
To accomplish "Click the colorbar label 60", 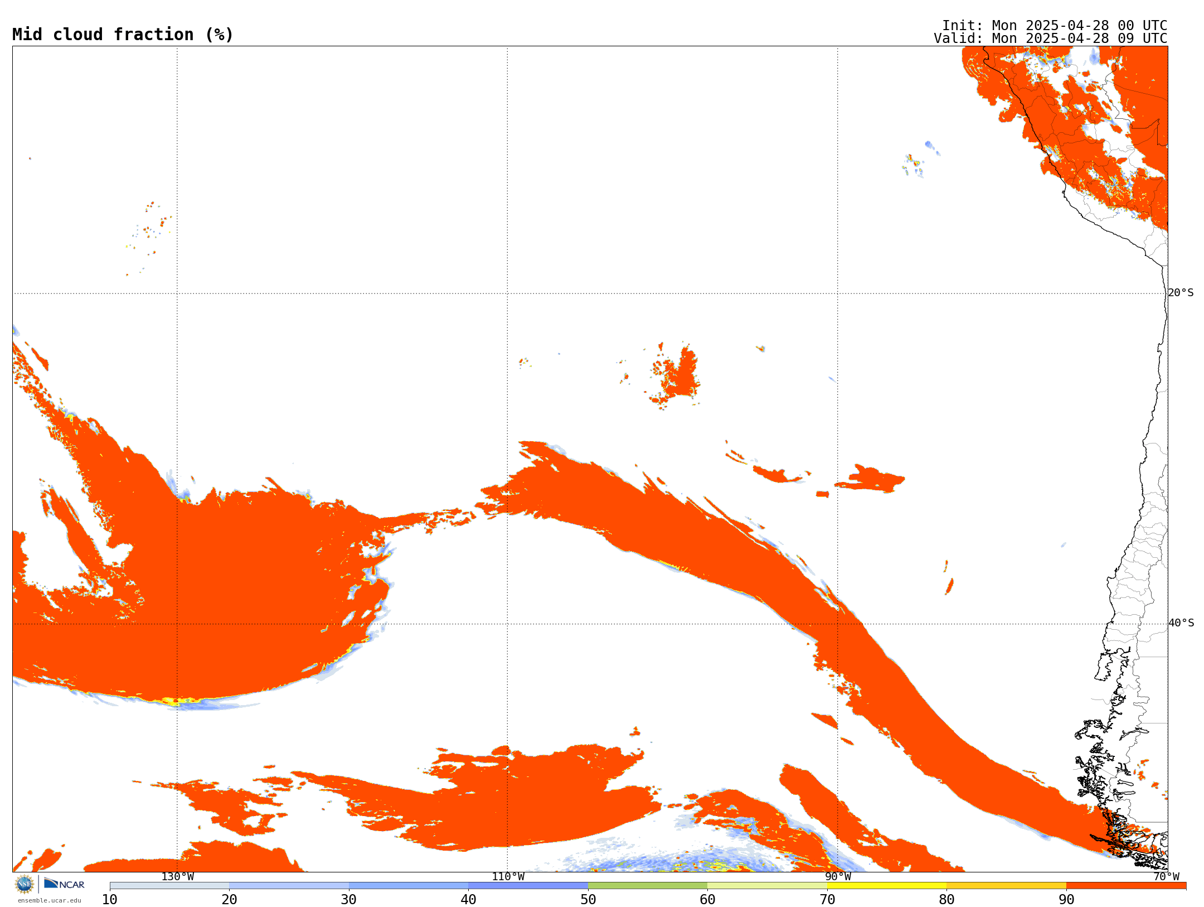I will click(x=707, y=900).
